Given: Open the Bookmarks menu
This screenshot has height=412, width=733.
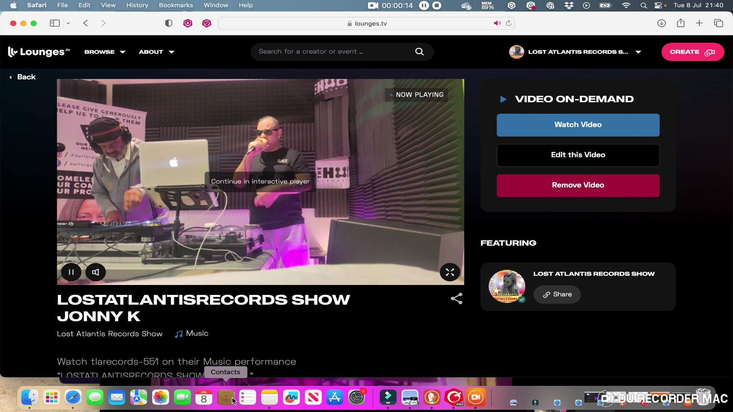Looking at the screenshot, I should click(x=176, y=5).
